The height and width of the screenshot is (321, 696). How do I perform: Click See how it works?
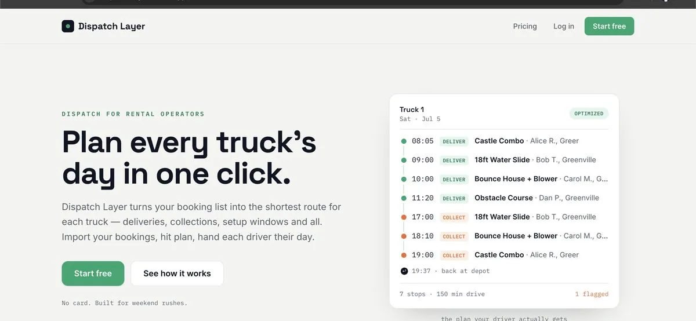point(177,273)
